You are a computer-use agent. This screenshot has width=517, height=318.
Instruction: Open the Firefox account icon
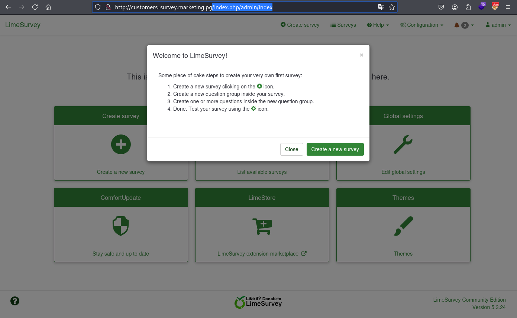point(455,7)
